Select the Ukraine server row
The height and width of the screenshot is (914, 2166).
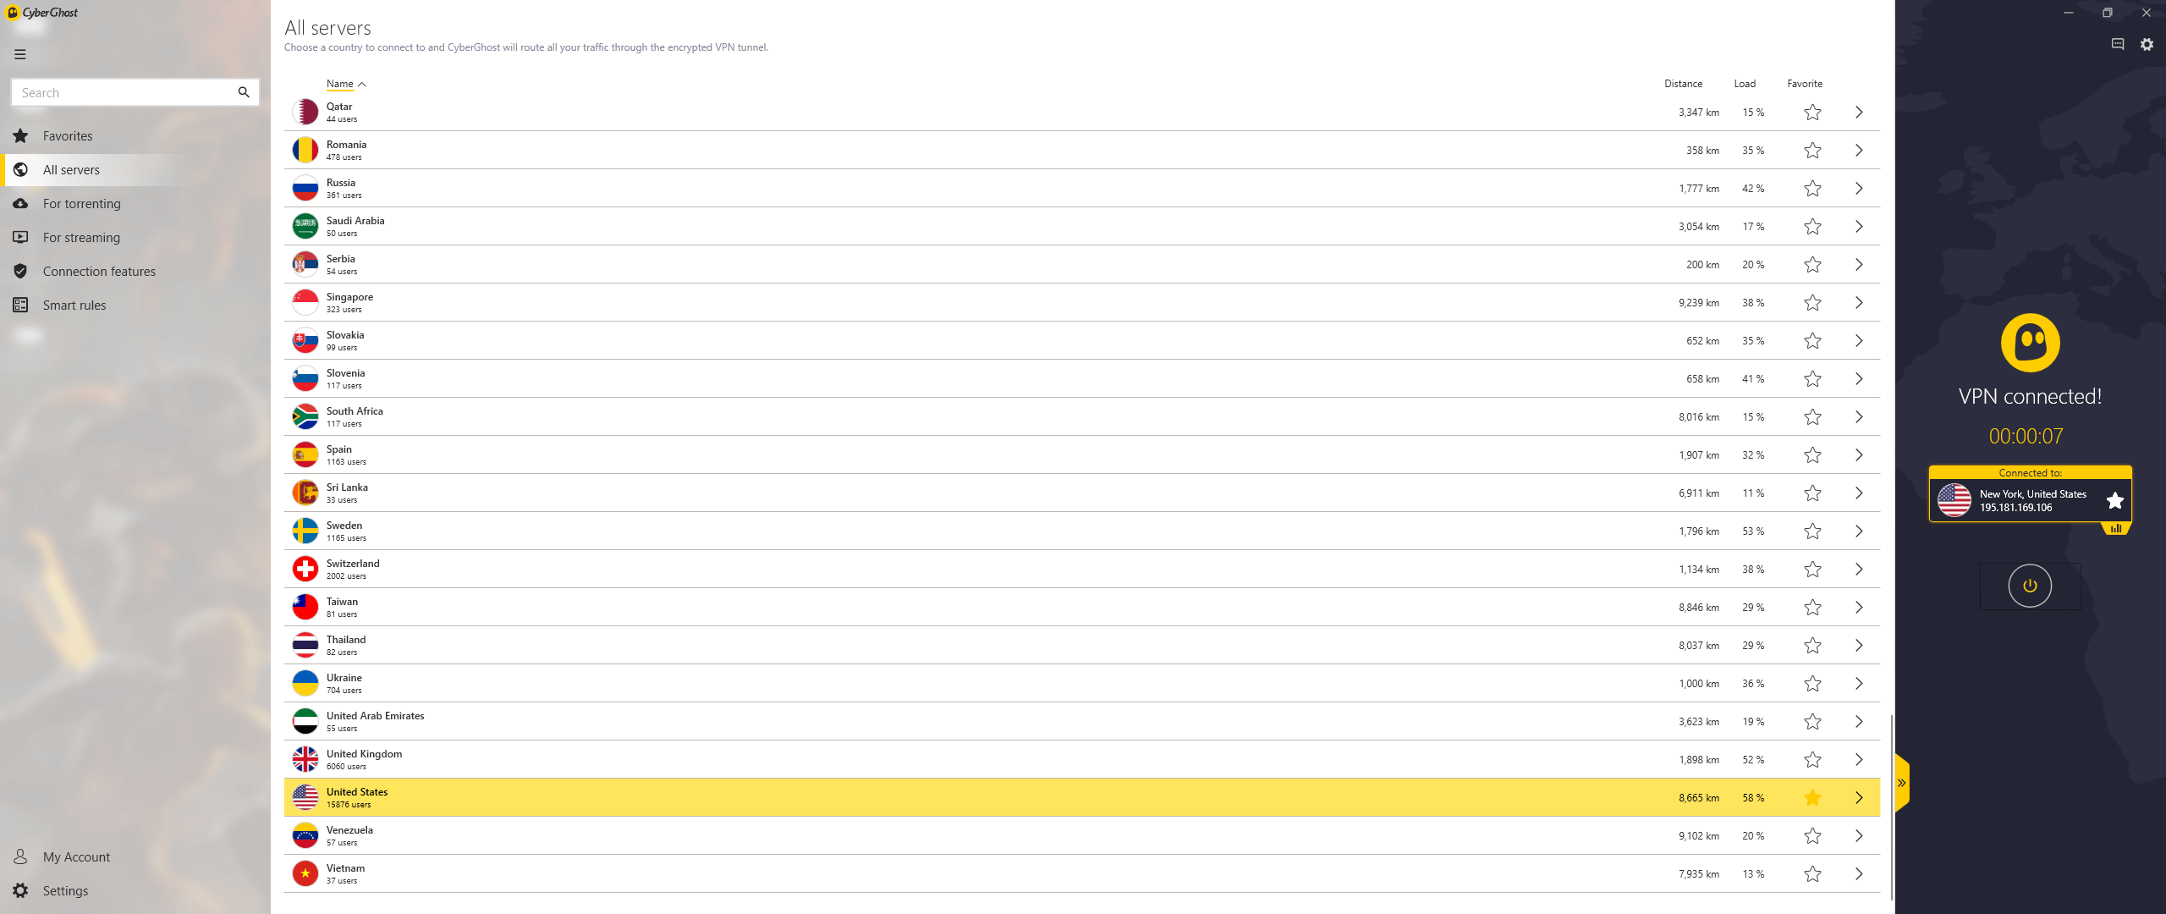click(1082, 683)
